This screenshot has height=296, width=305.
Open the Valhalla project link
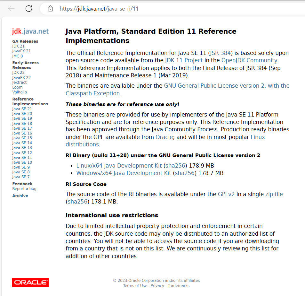tap(20, 92)
